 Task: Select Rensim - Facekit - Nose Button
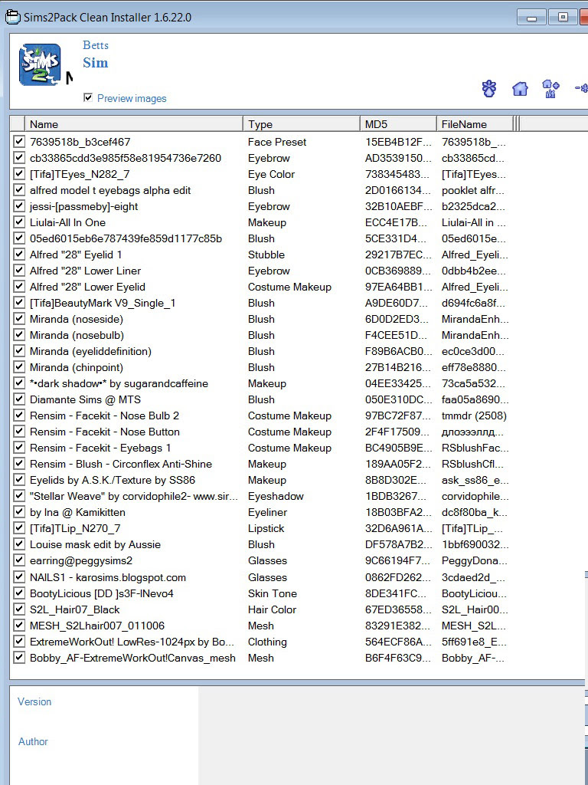[262, 432]
